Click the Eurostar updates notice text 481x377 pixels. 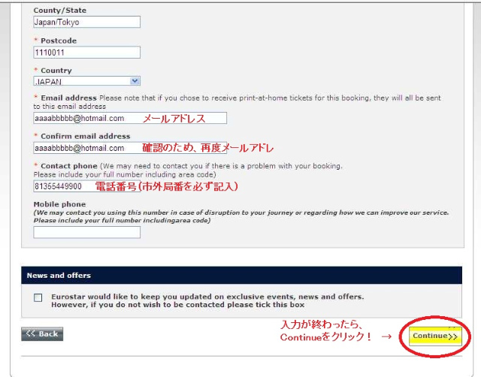point(207,300)
